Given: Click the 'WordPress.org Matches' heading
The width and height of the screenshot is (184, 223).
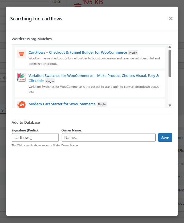Looking at the screenshot, I should point(32,39).
